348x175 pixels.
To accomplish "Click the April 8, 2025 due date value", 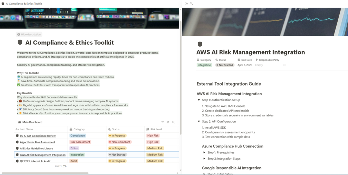I will (x=245, y=65).
